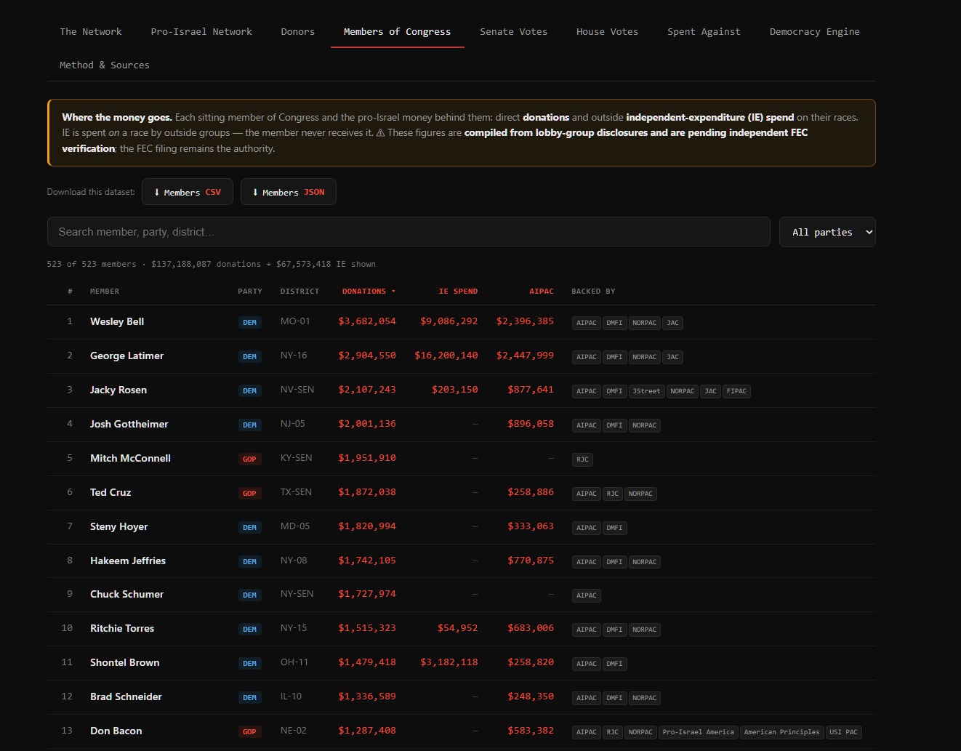Click the American Principles tag for Don Bacon

tap(781, 732)
